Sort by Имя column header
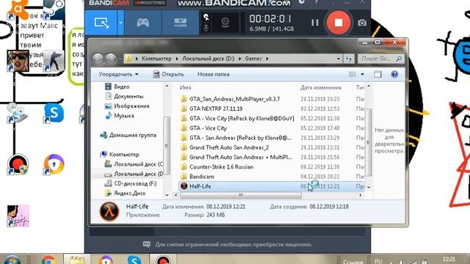The image size is (470, 264). click(x=185, y=87)
